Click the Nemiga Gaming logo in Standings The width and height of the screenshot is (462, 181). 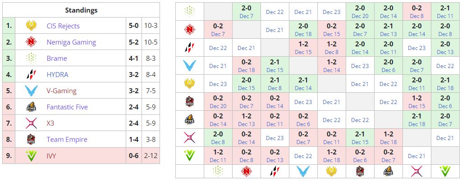(x=31, y=42)
